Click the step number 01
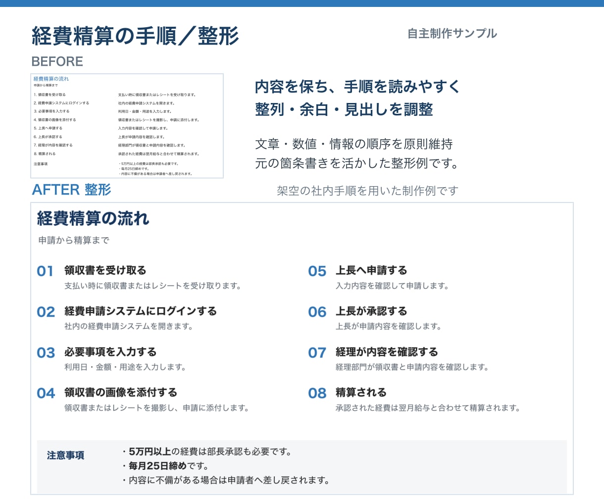Image resolution: width=604 pixels, height=503 pixels. coord(45,271)
